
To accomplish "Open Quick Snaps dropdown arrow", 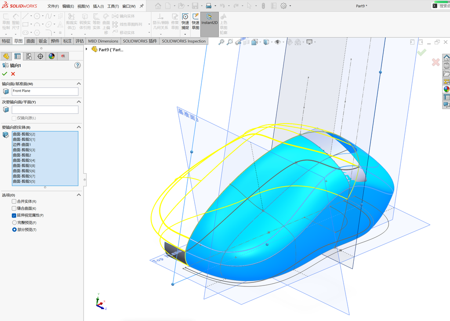I will [185, 34].
